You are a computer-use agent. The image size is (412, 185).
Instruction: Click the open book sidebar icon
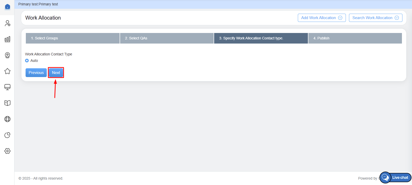click(x=7, y=103)
